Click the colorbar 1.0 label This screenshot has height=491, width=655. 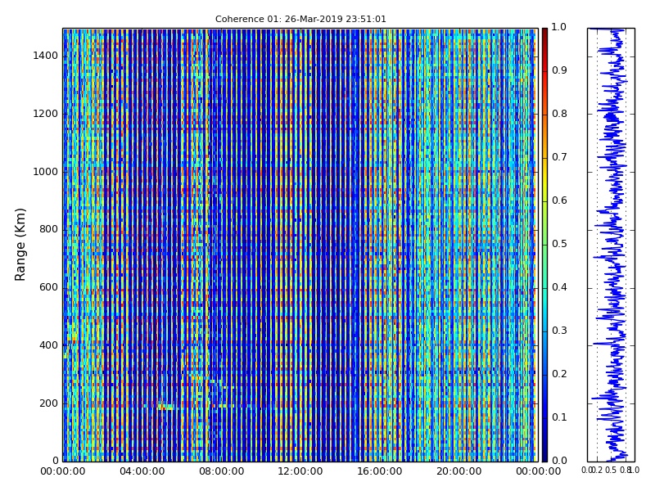pos(559,27)
